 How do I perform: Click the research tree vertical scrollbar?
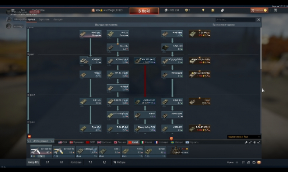point(260,48)
